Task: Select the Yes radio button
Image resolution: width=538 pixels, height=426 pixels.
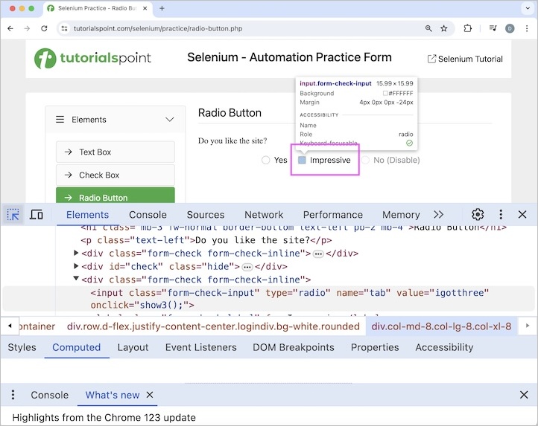Action: click(266, 161)
